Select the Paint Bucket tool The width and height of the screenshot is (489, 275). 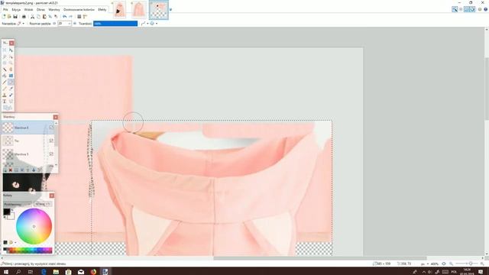click(x=5, y=76)
